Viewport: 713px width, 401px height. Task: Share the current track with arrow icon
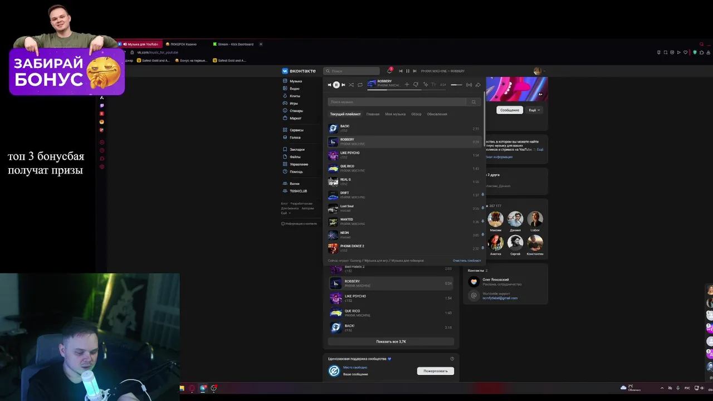478,85
